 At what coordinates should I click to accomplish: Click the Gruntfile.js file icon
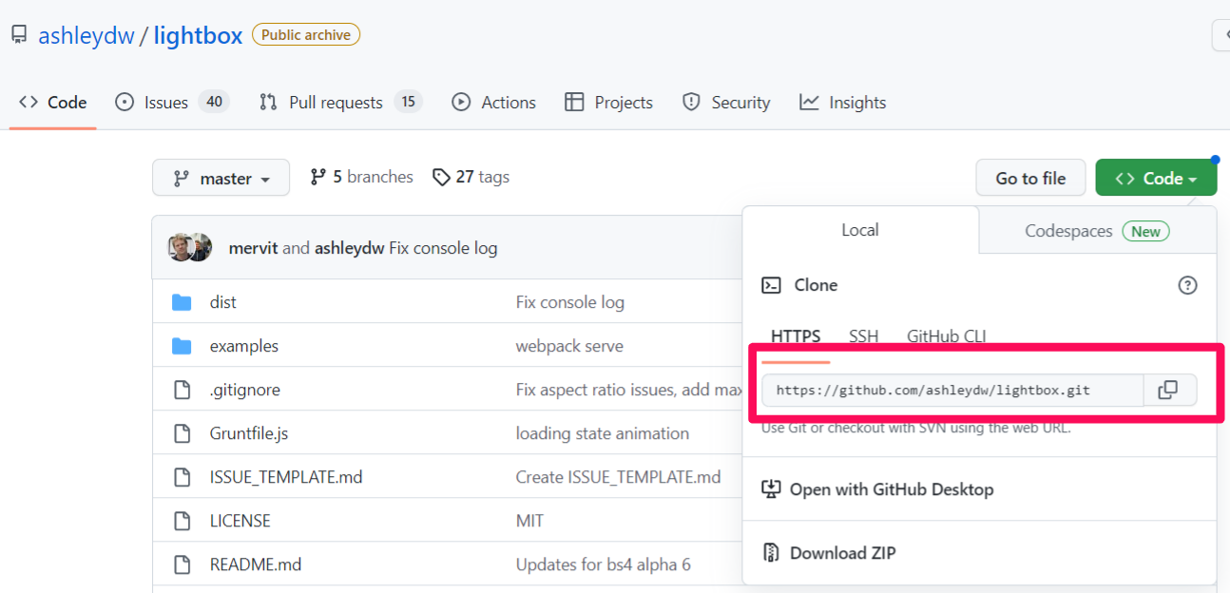coord(182,433)
